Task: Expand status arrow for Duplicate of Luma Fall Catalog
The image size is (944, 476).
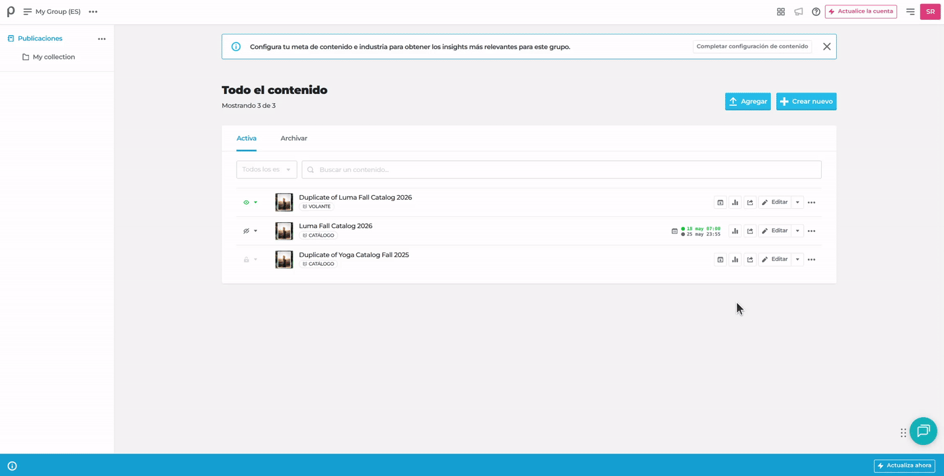Action: coord(256,202)
